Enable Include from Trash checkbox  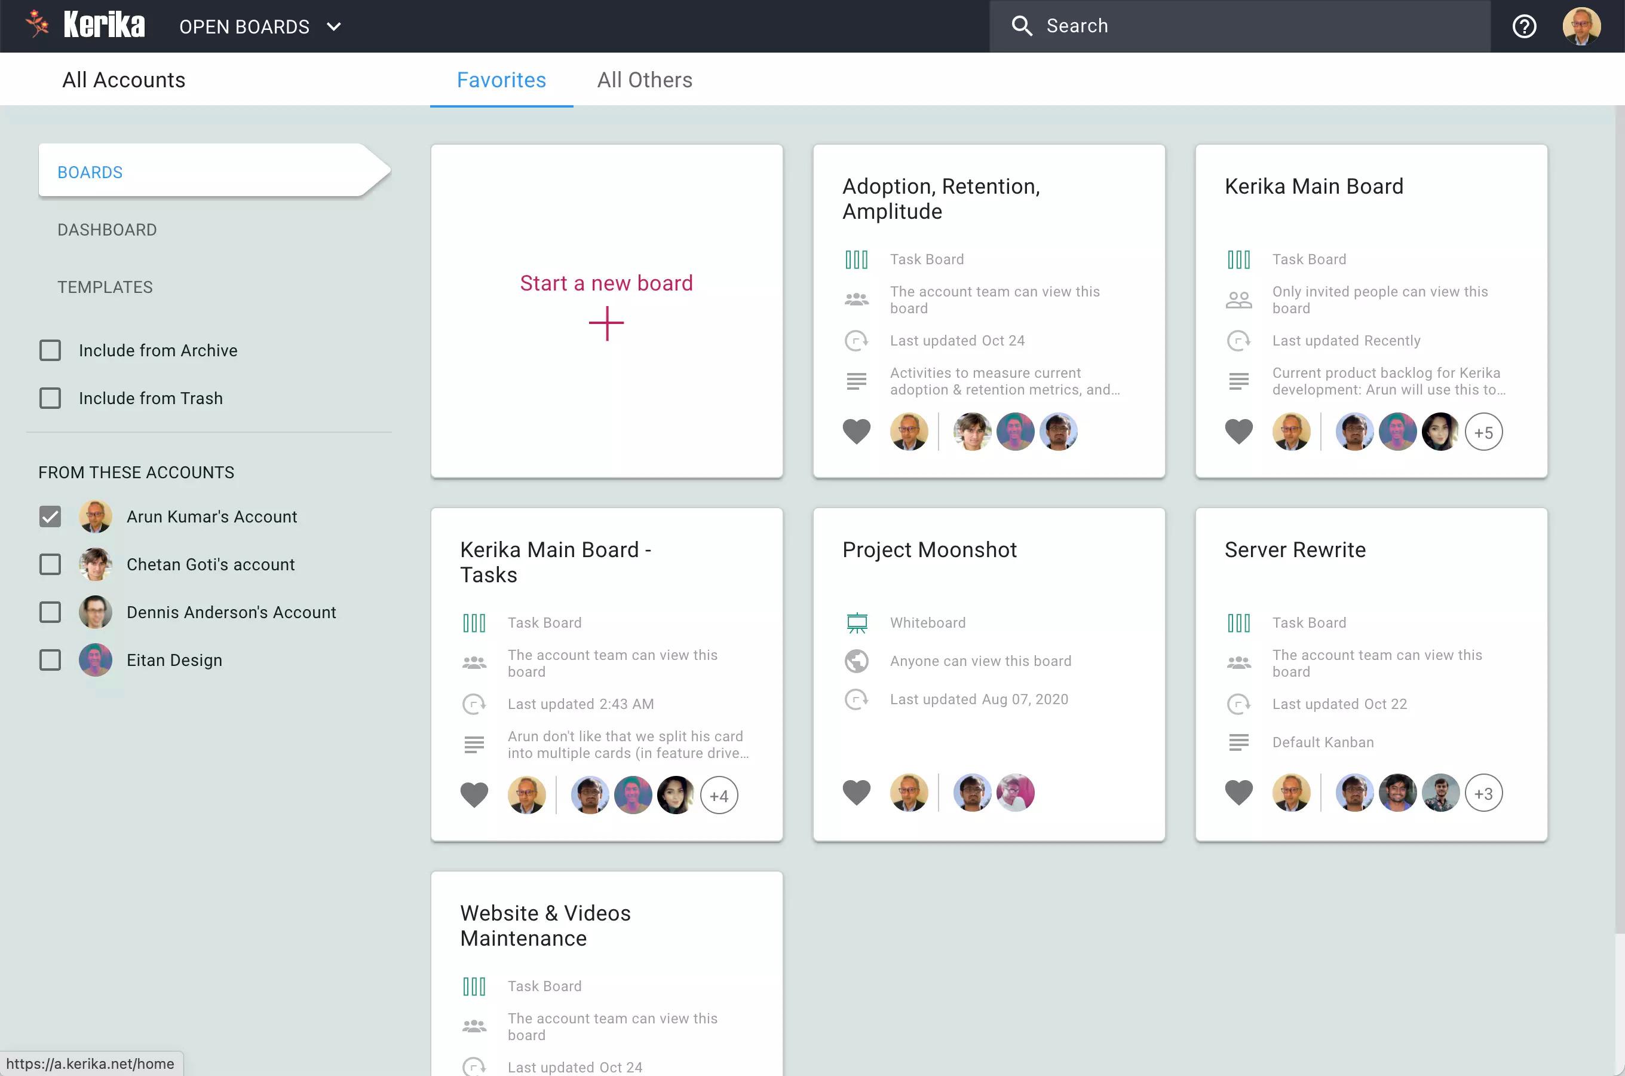(x=50, y=398)
